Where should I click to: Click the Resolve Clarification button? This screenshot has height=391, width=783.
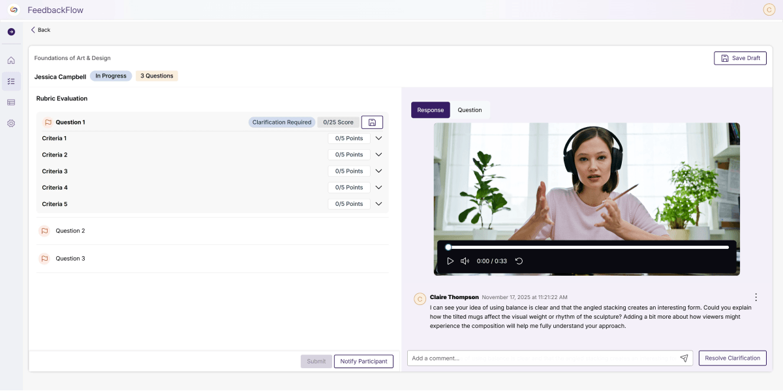pos(732,358)
